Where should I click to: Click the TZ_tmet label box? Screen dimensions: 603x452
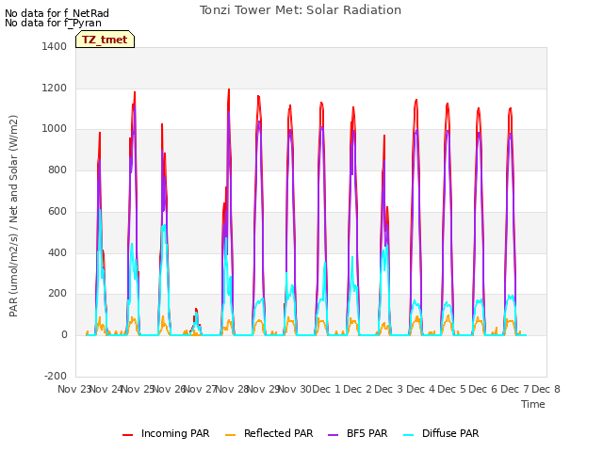pos(105,40)
